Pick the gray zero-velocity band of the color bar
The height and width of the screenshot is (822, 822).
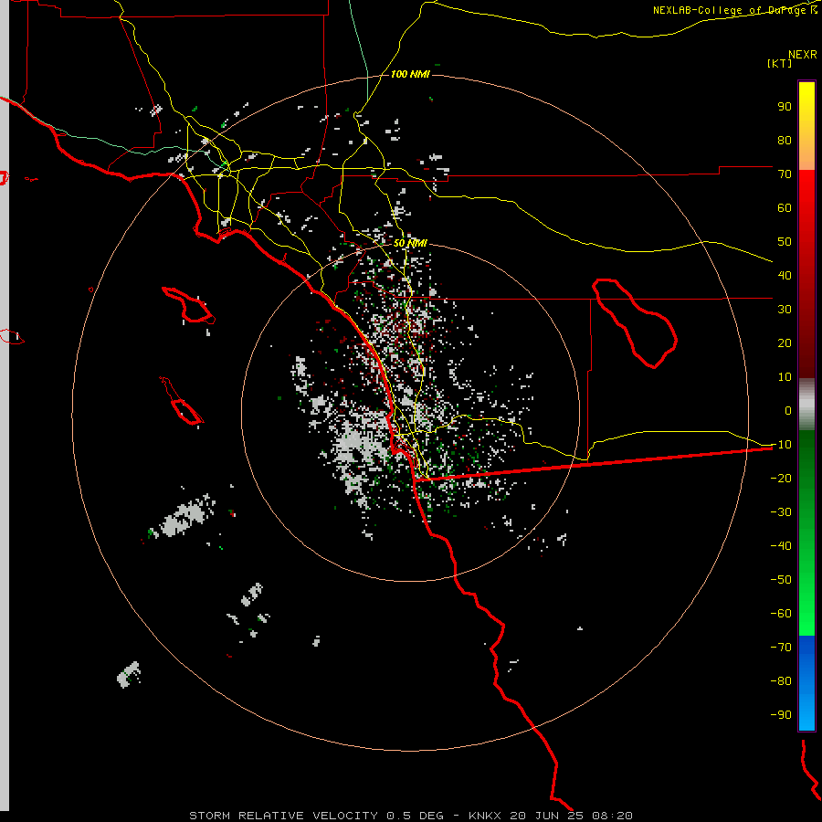point(806,405)
